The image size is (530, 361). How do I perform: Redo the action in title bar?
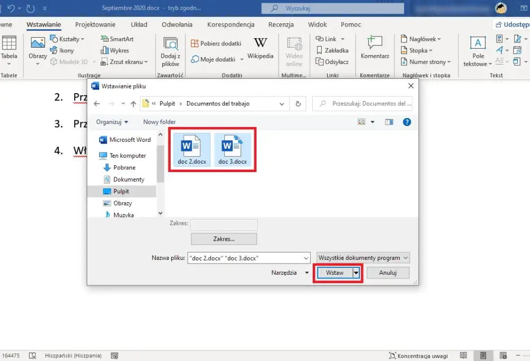coord(30,8)
